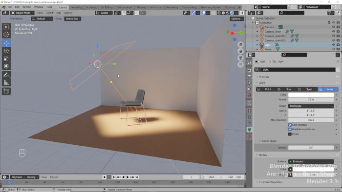Hide Plane object in viewport

[x=334, y=49]
